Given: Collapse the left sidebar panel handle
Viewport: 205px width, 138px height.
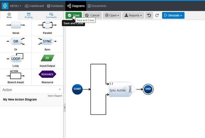Looking at the screenshot, I should (65, 107).
